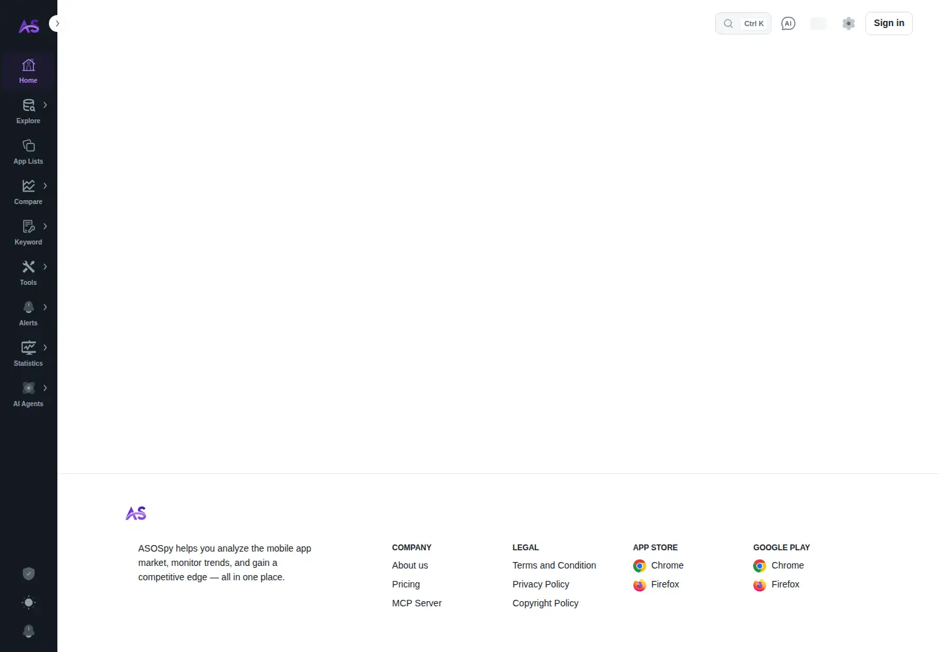Expand the sidebar with arrow button

(x=57, y=23)
